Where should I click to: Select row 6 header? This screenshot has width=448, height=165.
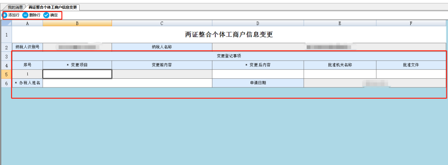pyautogui.click(x=6, y=83)
